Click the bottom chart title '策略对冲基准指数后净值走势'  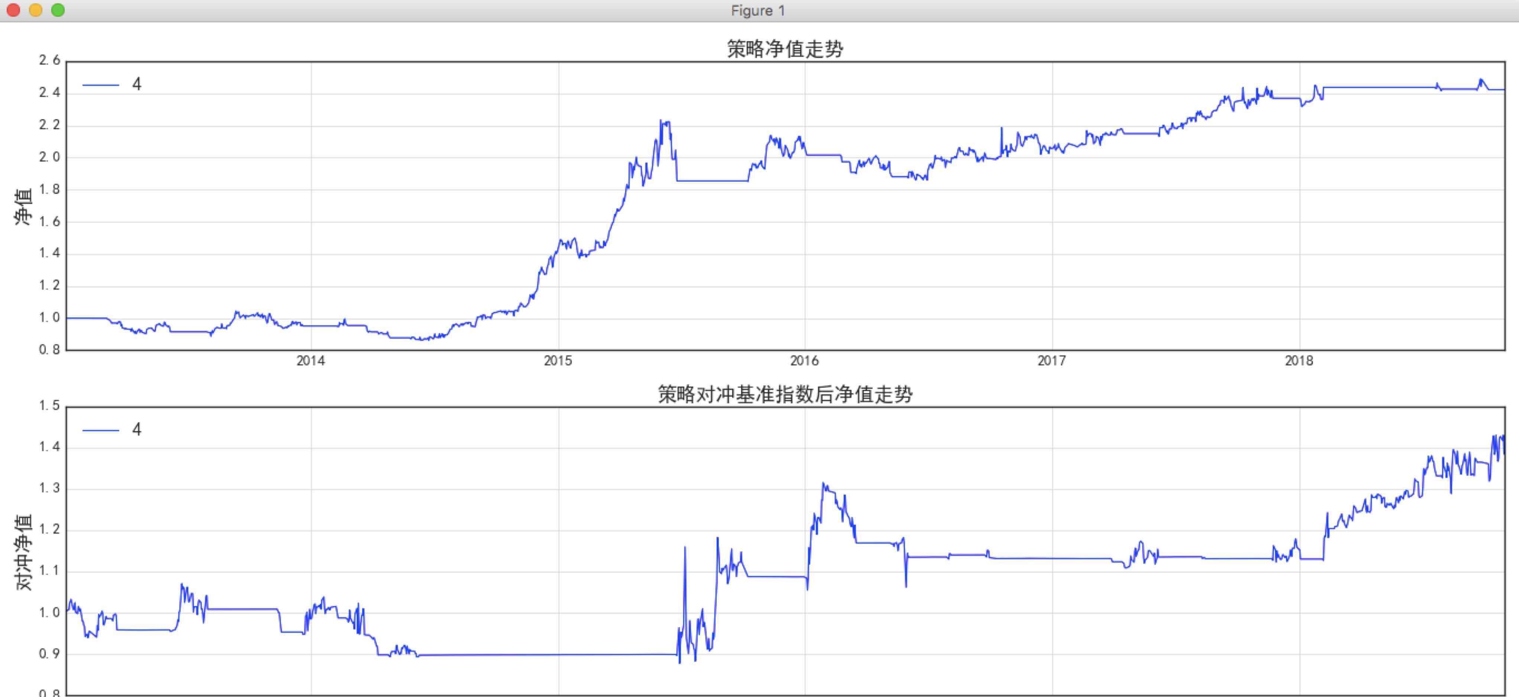[785, 394]
